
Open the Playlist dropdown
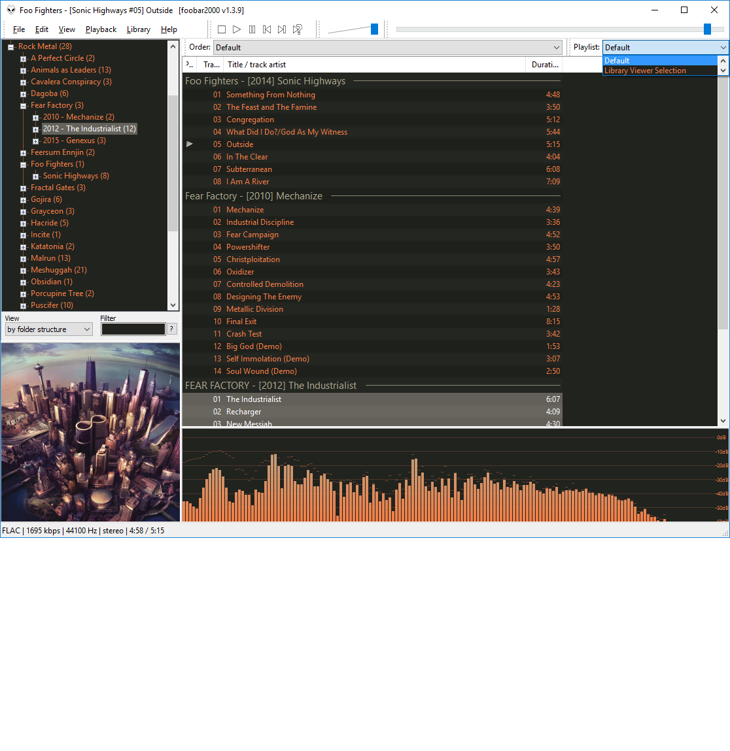pyautogui.click(x=665, y=48)
